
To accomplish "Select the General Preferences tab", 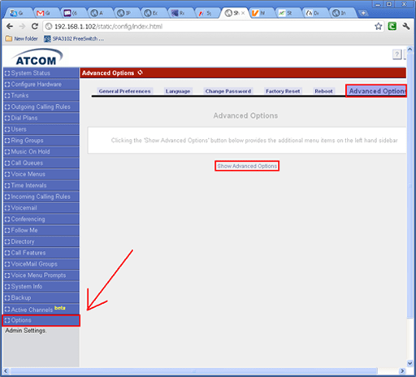I will tap(124, 91).
